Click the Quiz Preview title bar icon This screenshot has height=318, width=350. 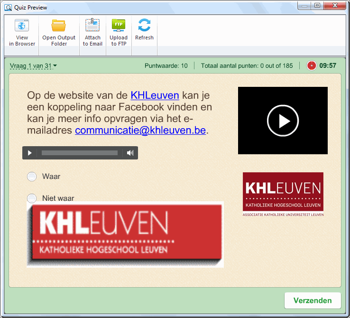pyautogui.click(x=8, y=8)
